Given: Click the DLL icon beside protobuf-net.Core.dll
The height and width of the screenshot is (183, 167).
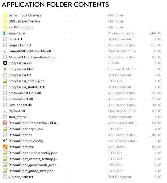Looking at the screenshot, I should [x=5, y=93].
